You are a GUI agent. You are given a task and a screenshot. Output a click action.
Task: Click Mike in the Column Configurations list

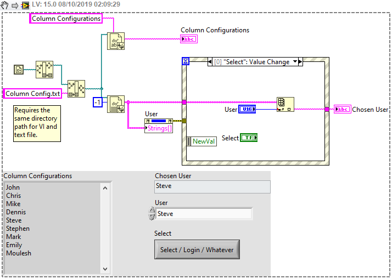13,204
